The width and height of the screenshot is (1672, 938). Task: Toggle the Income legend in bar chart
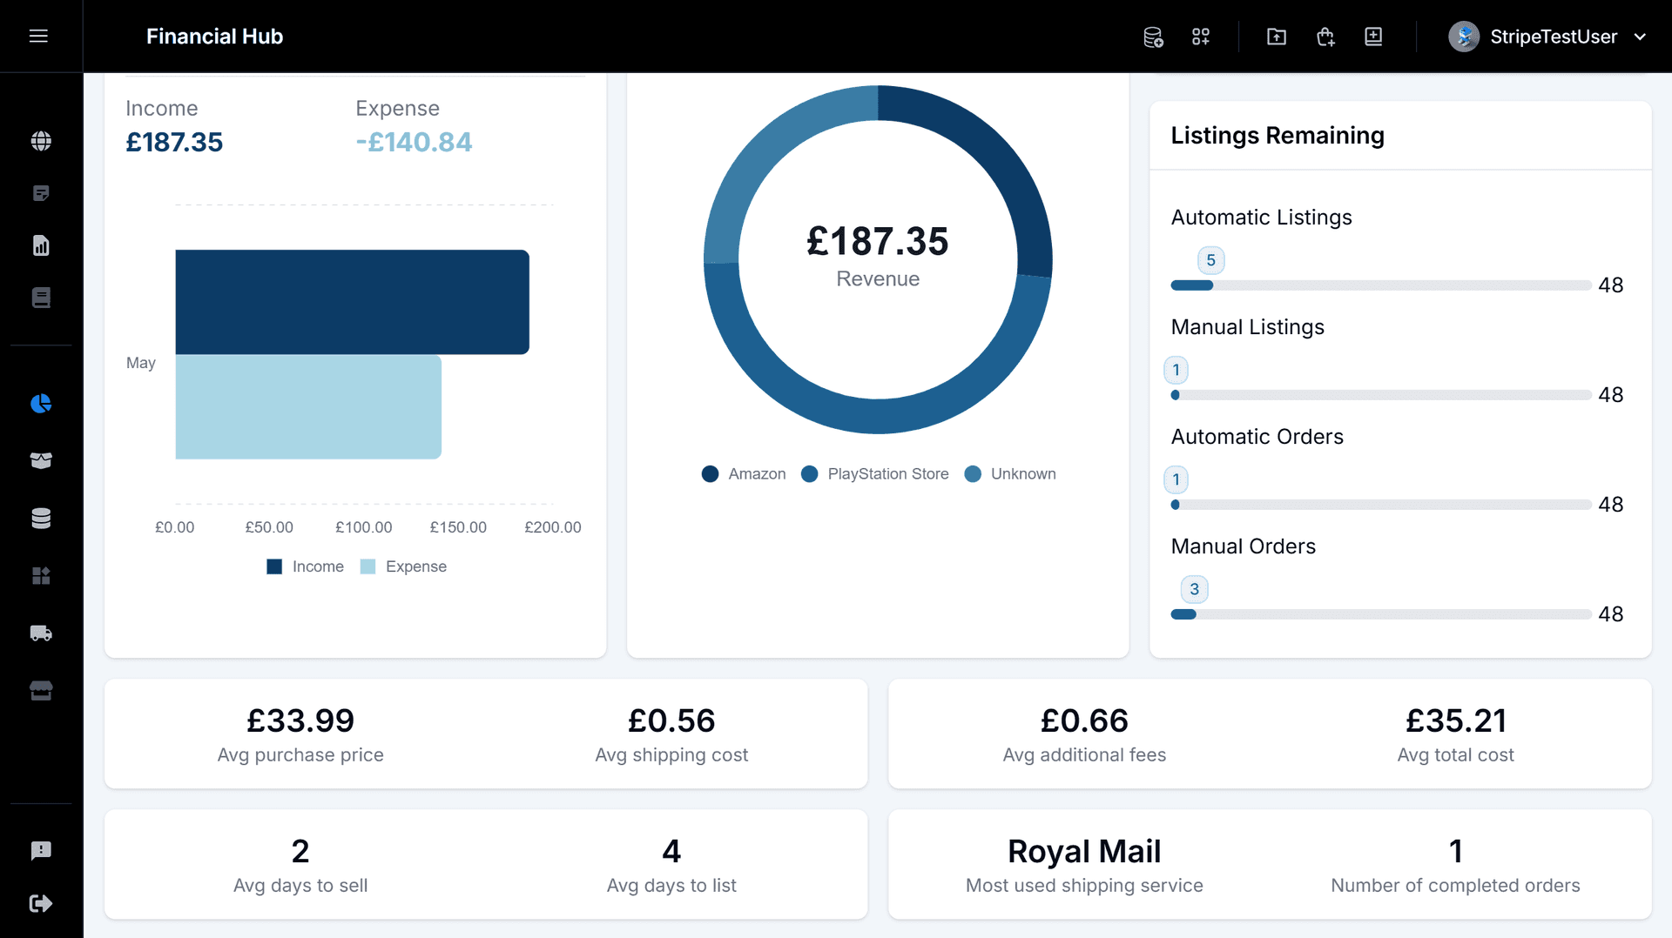pos(306,566)
